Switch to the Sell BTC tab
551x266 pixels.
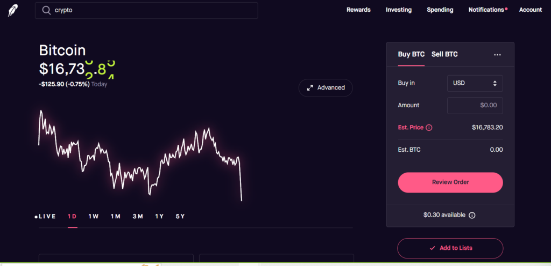point(444,54)
